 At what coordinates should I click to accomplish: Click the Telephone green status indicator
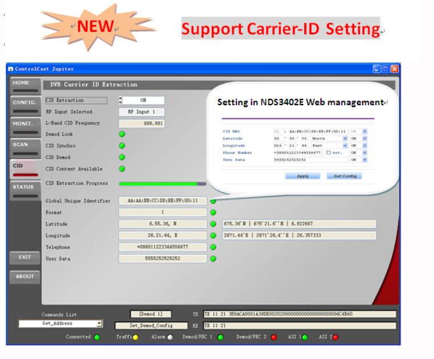point(213,247)
